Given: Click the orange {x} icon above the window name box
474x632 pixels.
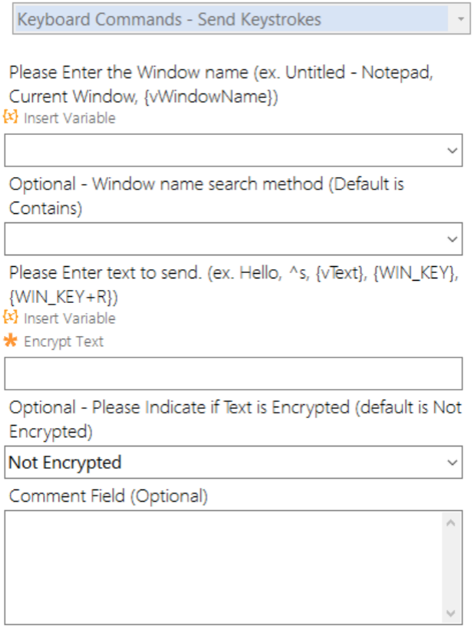Looking at the screenshot, I should click(11, 117).
